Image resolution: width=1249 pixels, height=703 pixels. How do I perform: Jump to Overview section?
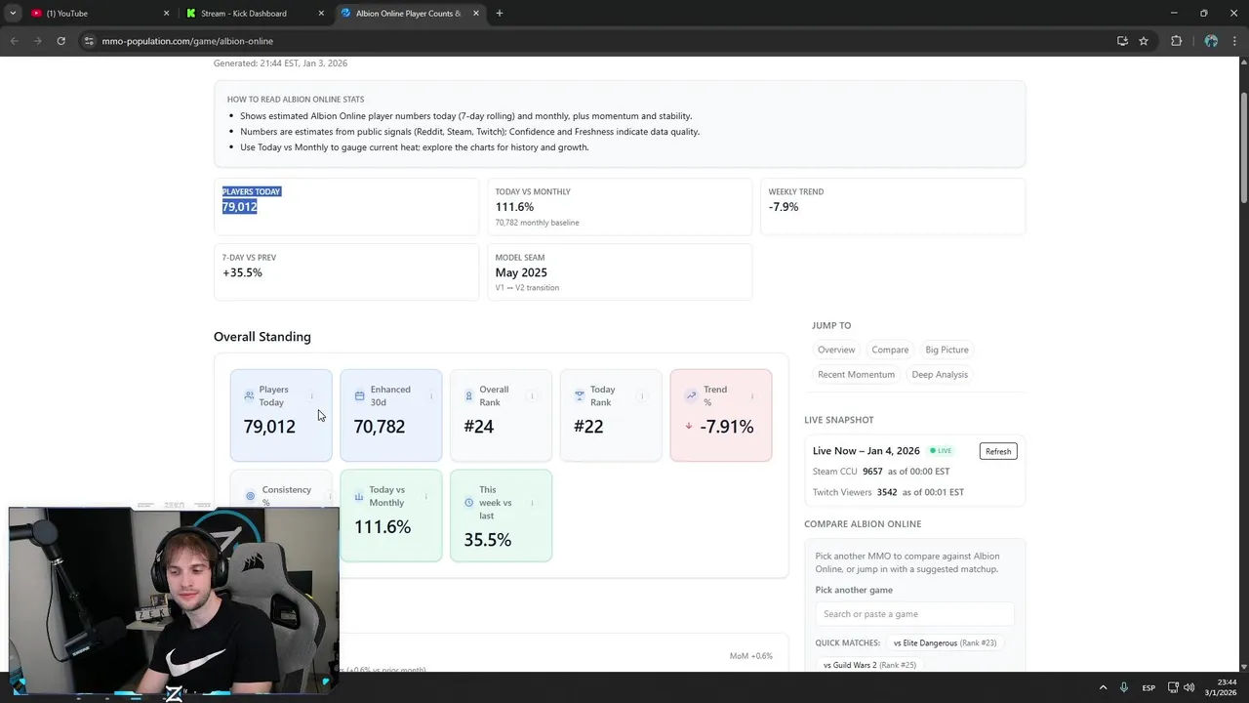[x=836, y=350]
